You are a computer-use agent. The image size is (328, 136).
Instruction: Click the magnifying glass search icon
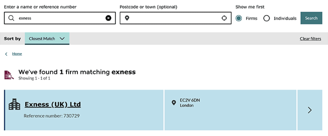coord(11,18)
